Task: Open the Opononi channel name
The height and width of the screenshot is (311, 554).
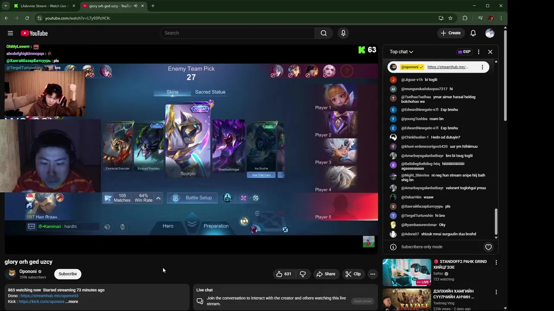Action: [x=28, y=271]
